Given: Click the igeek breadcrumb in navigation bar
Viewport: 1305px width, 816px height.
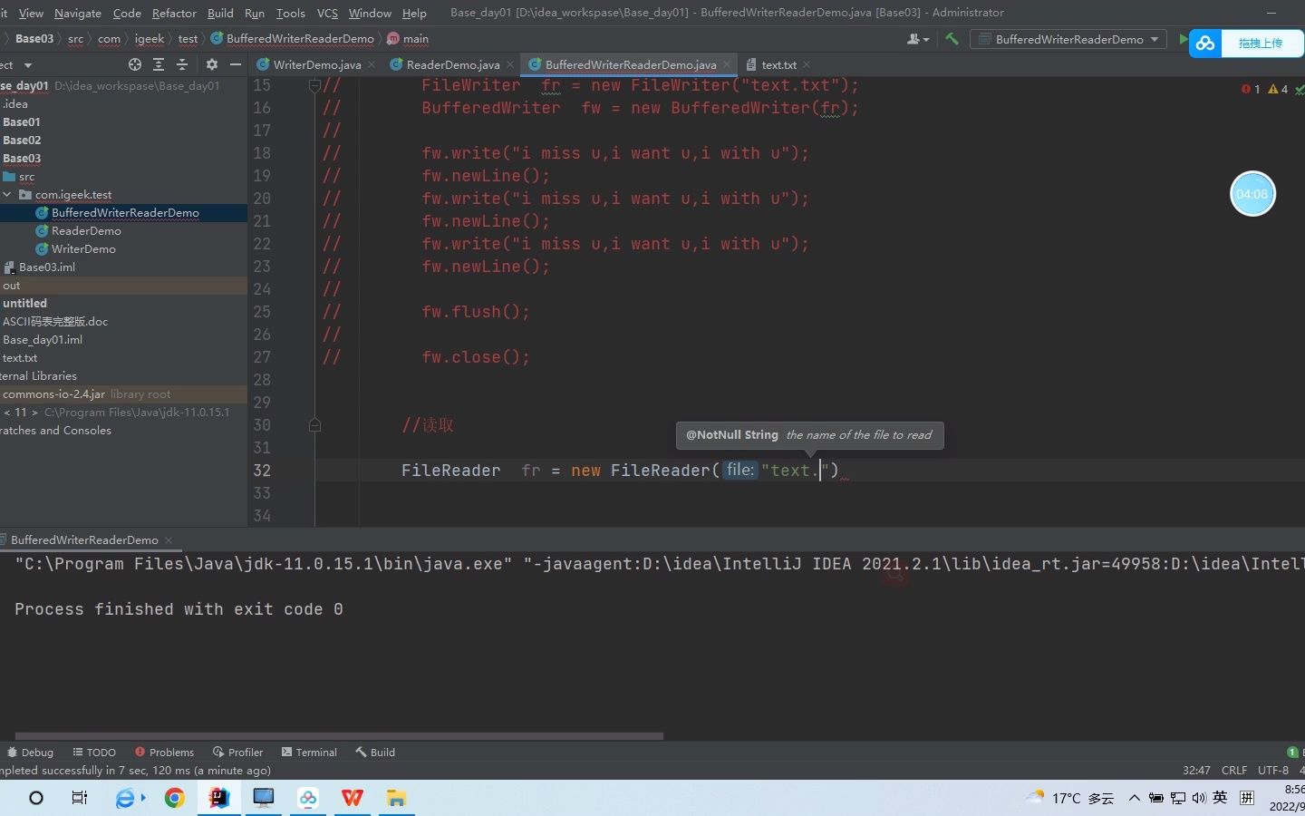Looking at the screenshot, I should point(150,39).
